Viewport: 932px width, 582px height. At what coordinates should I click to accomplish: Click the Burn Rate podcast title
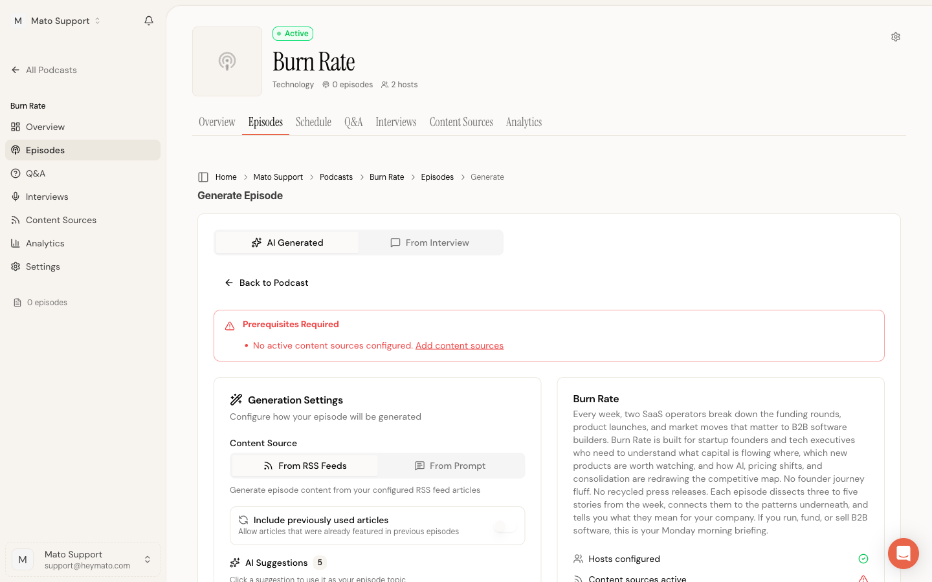point(314,62)
